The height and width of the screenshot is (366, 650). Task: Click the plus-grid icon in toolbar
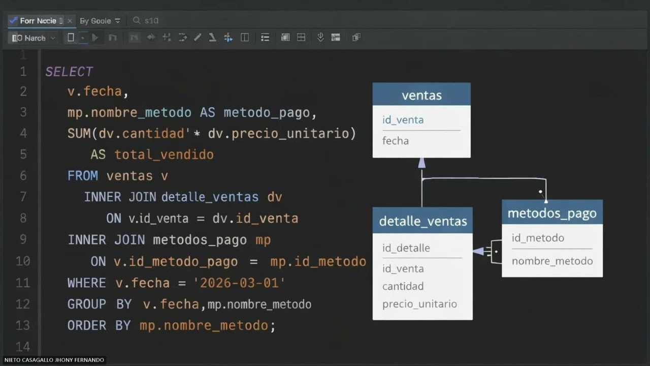point(167,38)
